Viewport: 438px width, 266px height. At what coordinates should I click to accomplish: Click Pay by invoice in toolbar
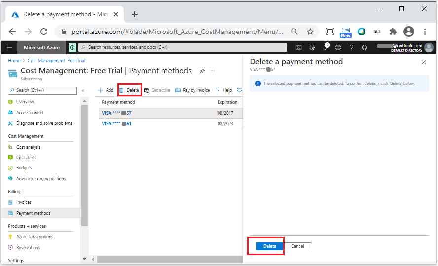[192, 90]
